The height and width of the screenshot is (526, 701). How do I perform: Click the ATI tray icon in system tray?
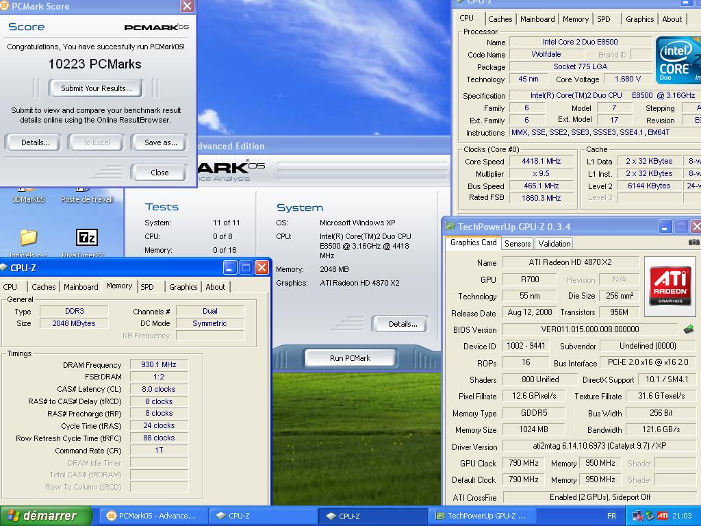663,516
